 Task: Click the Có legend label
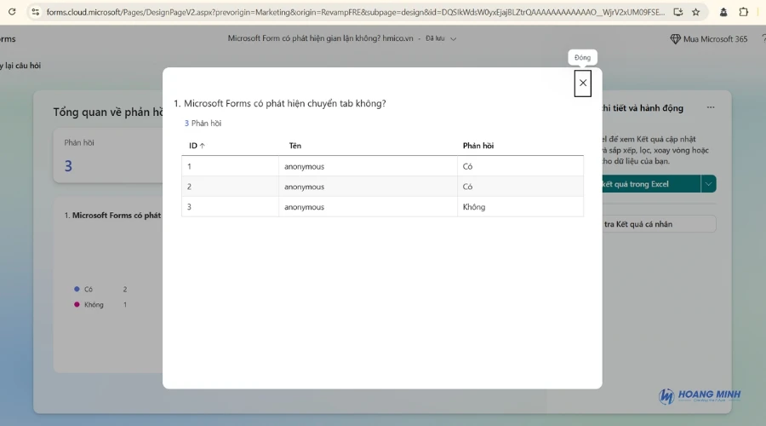[89, 290]
